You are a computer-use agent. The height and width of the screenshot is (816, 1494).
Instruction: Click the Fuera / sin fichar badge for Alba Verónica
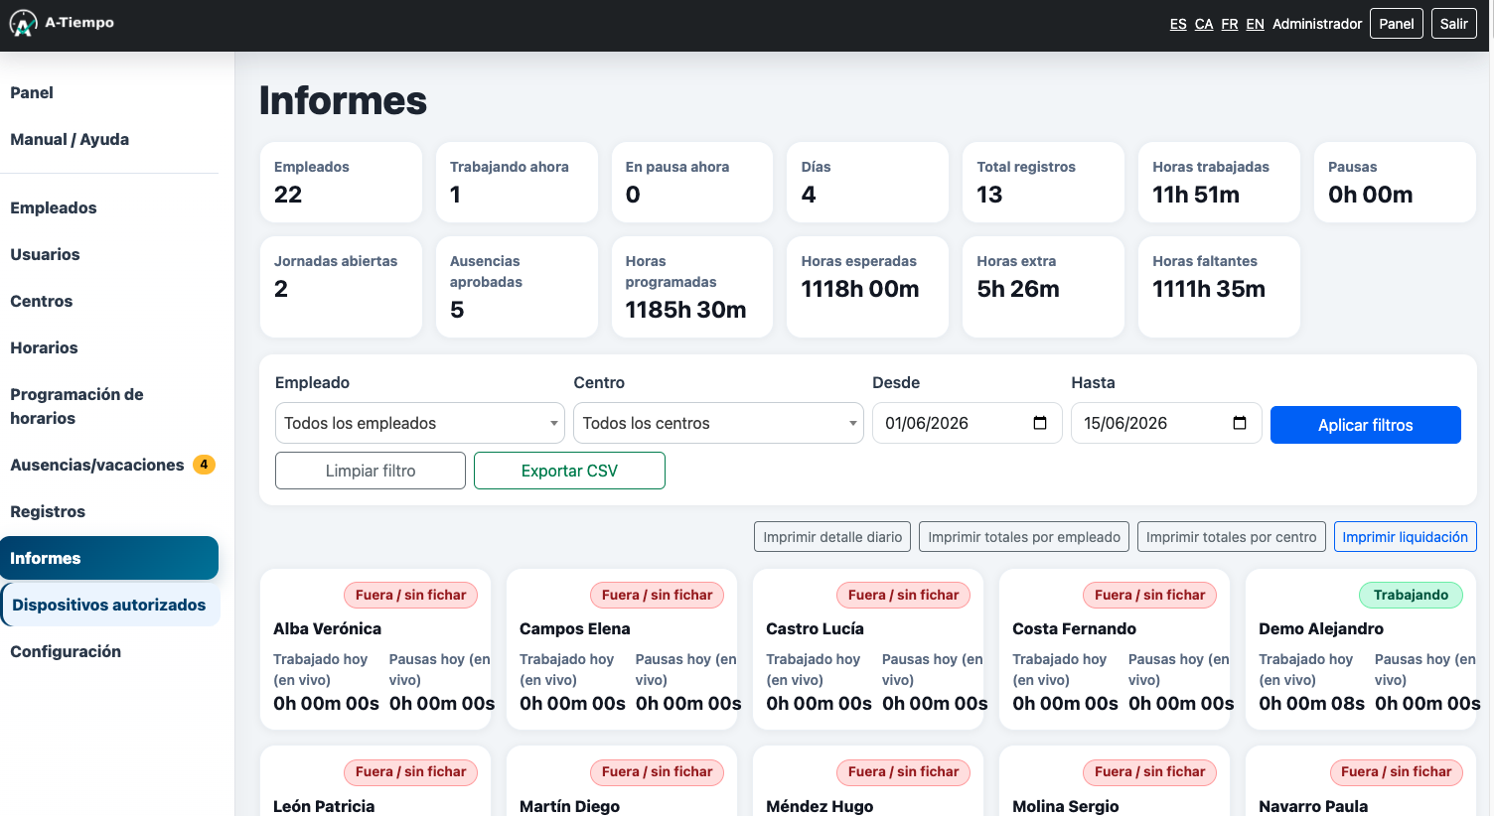pos(410,595)
